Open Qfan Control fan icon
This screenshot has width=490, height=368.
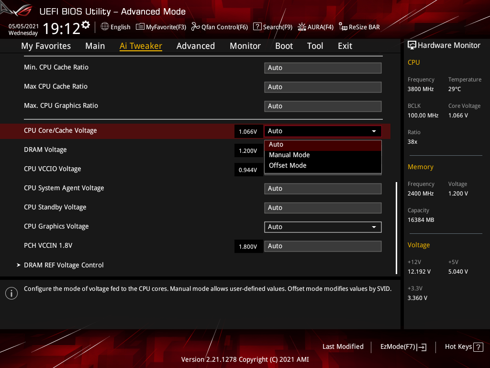point(196,27)
